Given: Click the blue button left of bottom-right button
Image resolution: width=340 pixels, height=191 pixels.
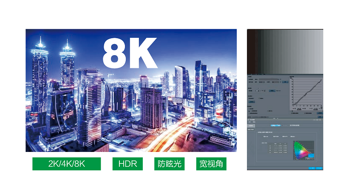Looking at the screenshot, I should coord(312,168).
